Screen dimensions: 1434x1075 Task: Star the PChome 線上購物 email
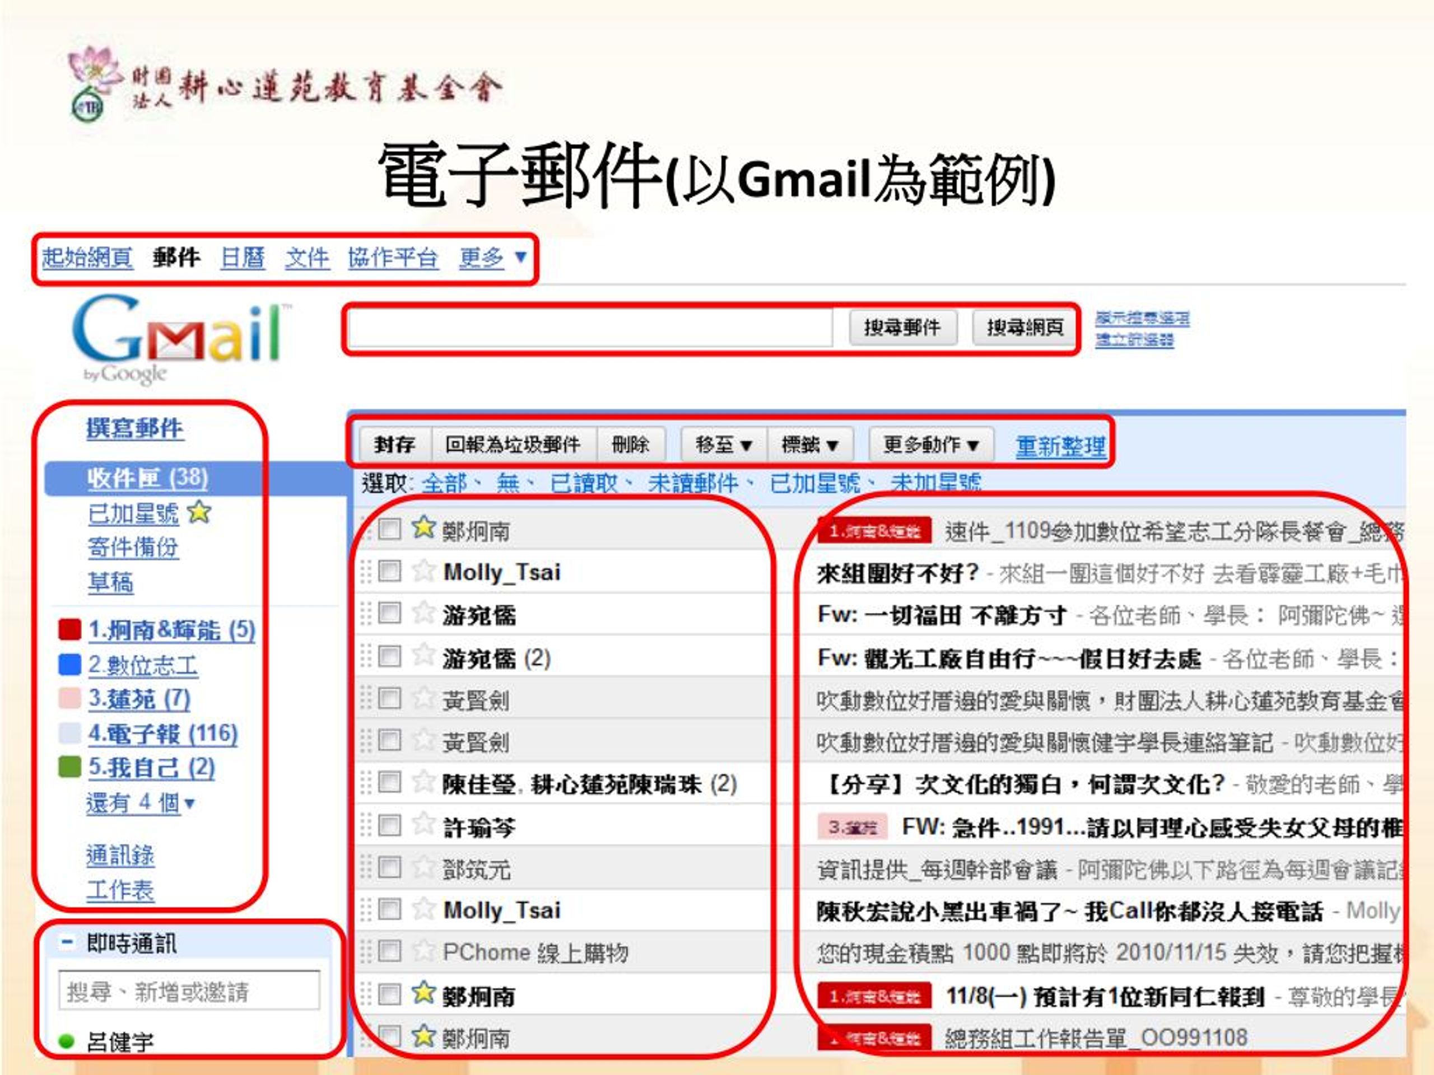423,951
